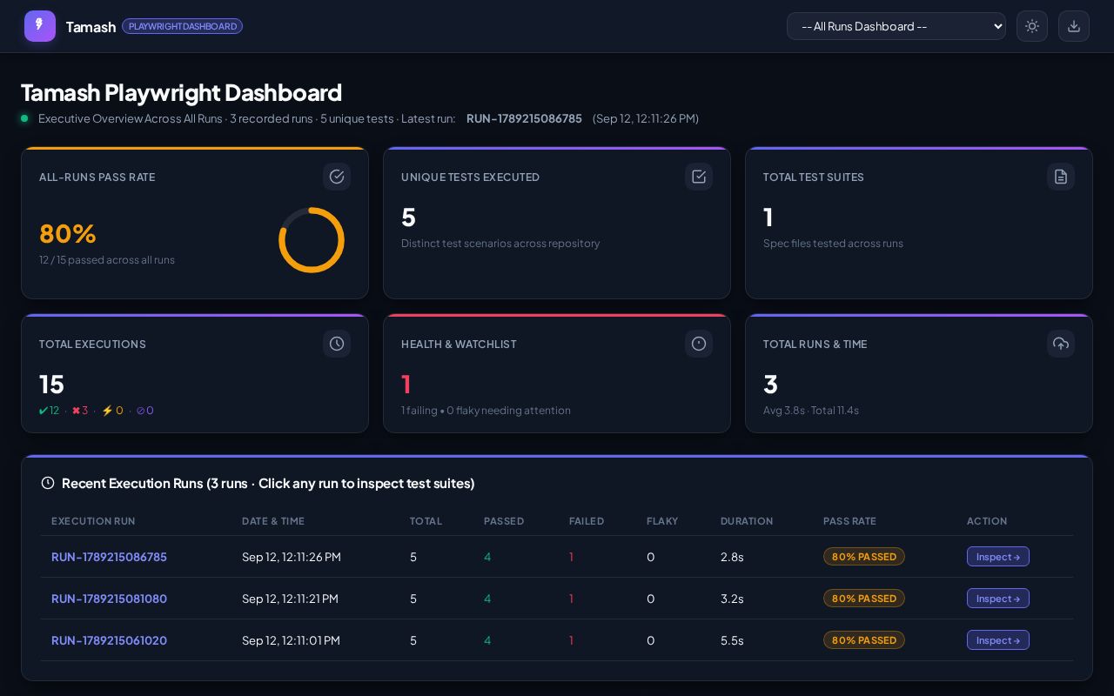The height and width of the screenshot is (696, 1114).
Task: Click the '5.5s' duration cell
Action: click(x=732, y=640)
